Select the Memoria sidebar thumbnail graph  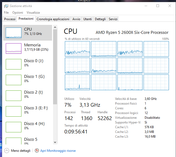point(14,48)
